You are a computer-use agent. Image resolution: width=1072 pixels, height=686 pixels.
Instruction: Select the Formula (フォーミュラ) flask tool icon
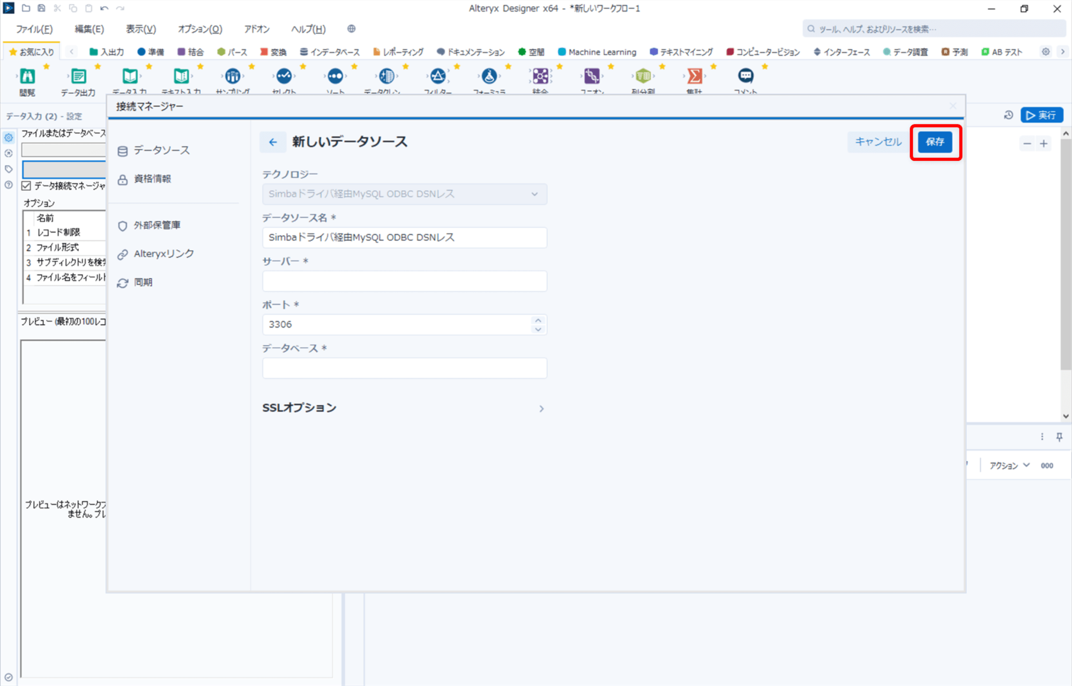[x=489, y=76]
